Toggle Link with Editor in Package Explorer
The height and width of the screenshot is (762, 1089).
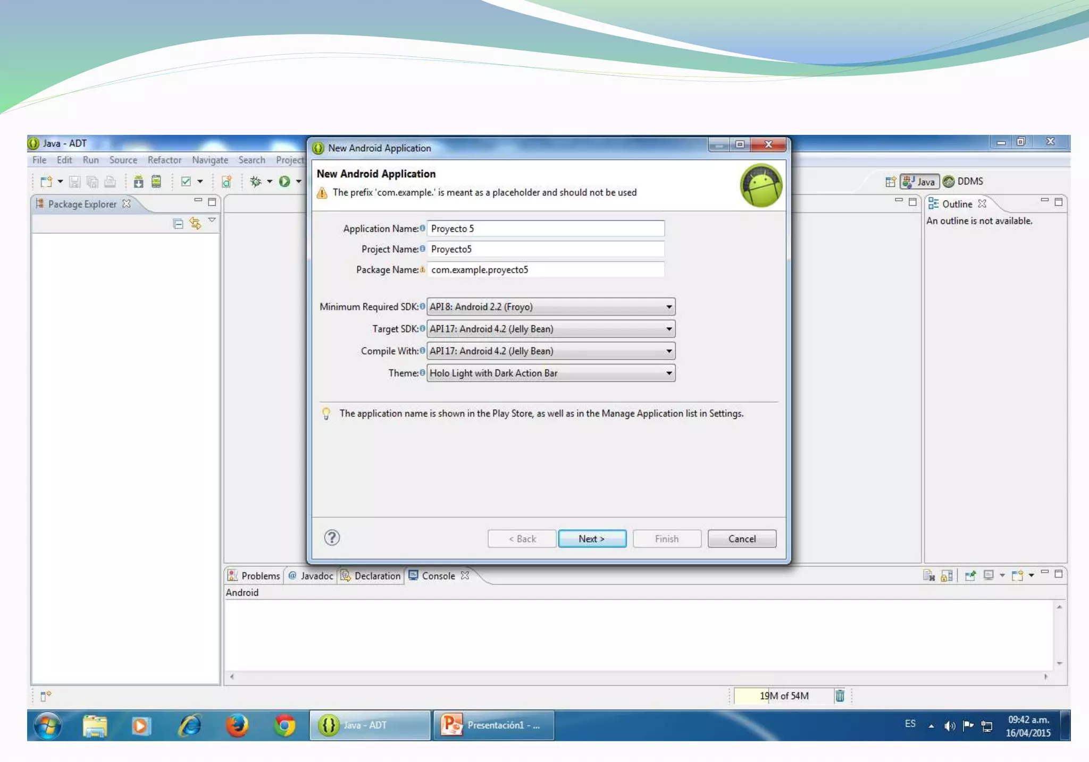click(195, 224)
